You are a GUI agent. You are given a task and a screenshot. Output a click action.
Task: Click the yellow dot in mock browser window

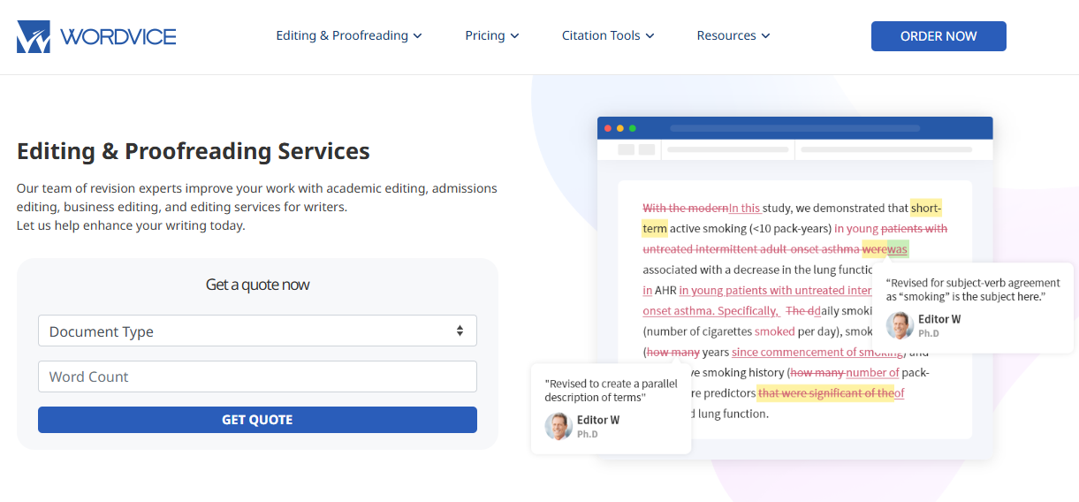point(620,128)
